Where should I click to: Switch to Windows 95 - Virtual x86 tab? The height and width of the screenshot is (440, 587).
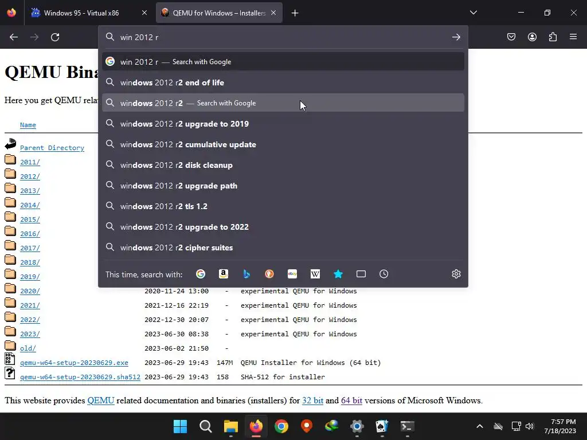click(x=88, y=13)
